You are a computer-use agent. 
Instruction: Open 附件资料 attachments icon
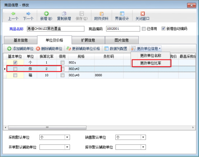click(x=102, y=14)
